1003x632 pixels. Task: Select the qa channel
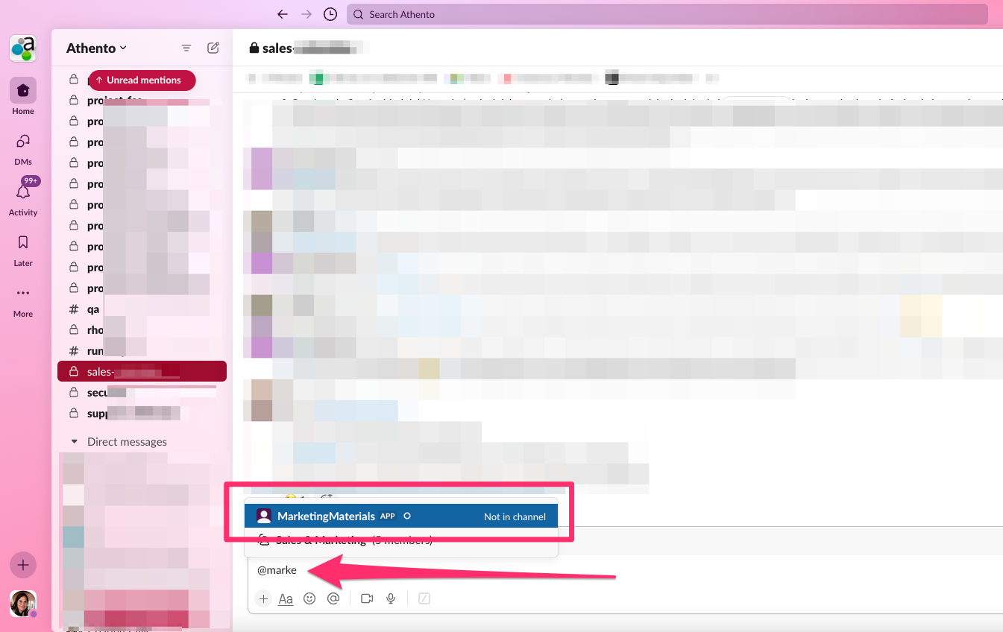[92, 309]
